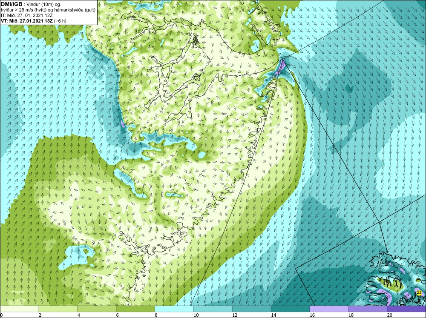The width and height of the screenshot is (426, 318).
Task: Click the yellow 25 gust marker
Action: (419, 292)
